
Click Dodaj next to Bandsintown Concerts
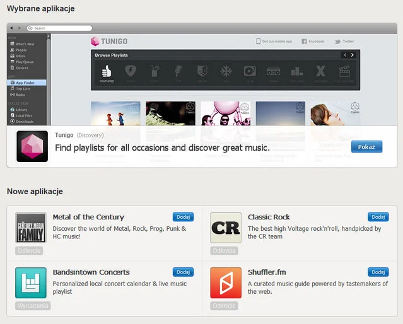[183, 272]
